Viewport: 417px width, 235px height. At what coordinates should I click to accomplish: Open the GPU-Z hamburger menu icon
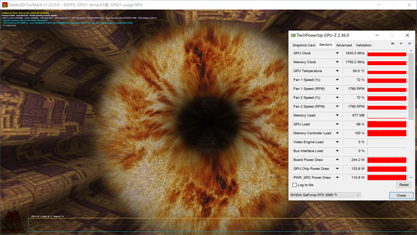click(409, 44)
